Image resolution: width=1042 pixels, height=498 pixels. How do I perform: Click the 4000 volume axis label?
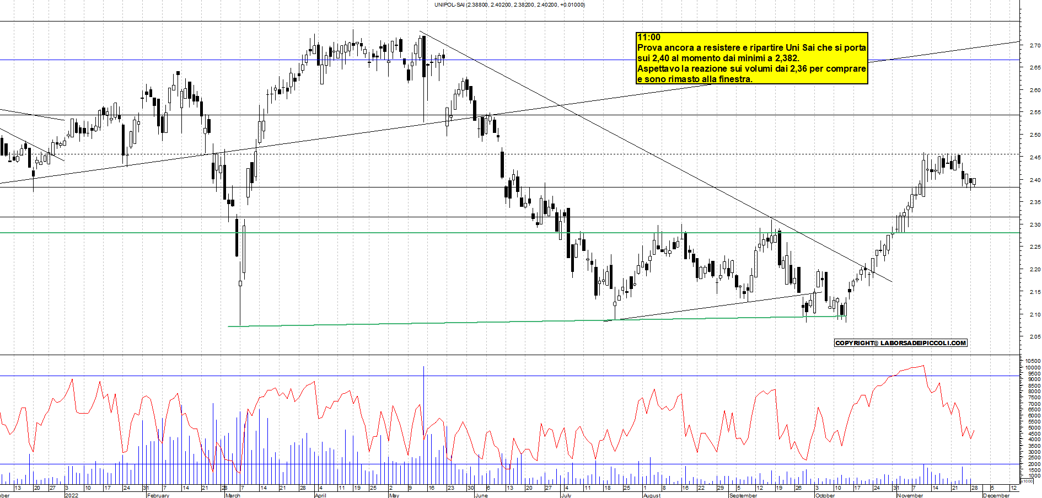(x=1034, y=440)
